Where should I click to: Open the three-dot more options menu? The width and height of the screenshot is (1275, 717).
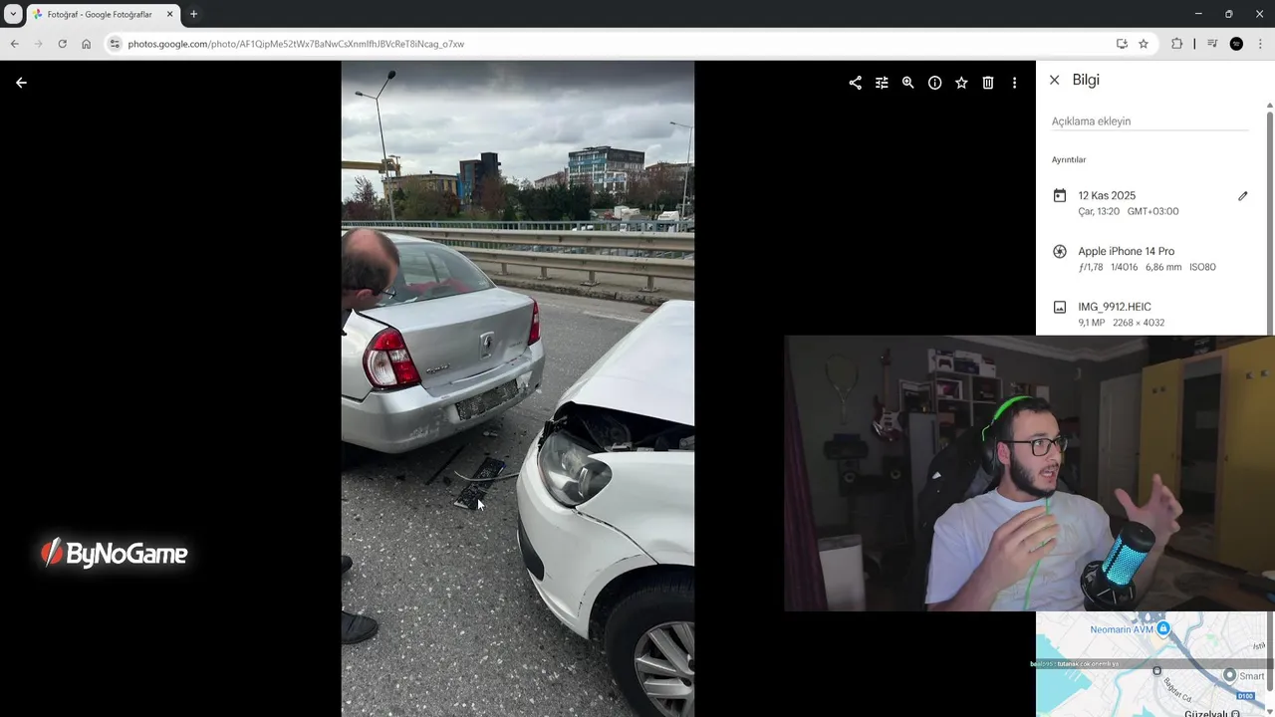tap(1014, 83)
